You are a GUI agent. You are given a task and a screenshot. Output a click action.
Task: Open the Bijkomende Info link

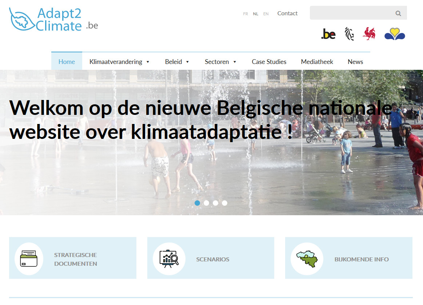[362, 259]
